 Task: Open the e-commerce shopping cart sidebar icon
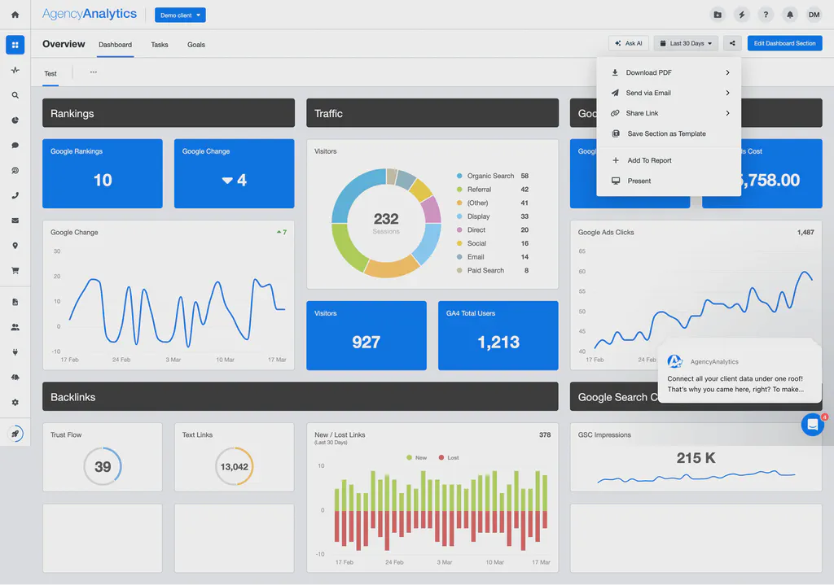pyautogui.click(x=15, y=270)
